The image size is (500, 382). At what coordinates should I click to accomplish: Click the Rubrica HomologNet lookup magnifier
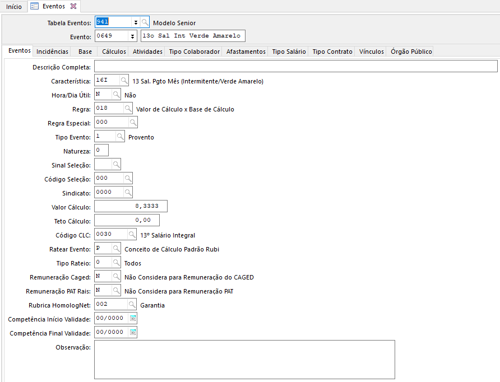click(132, 305)
